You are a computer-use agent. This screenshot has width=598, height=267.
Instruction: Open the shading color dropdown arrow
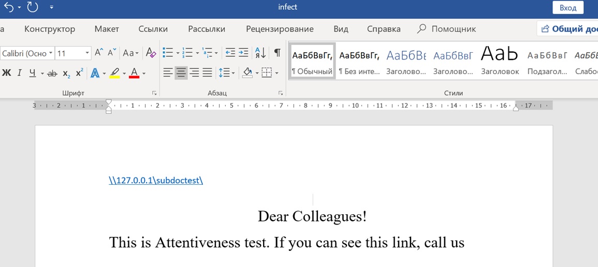pyautogui.click(x=257, y=73)
